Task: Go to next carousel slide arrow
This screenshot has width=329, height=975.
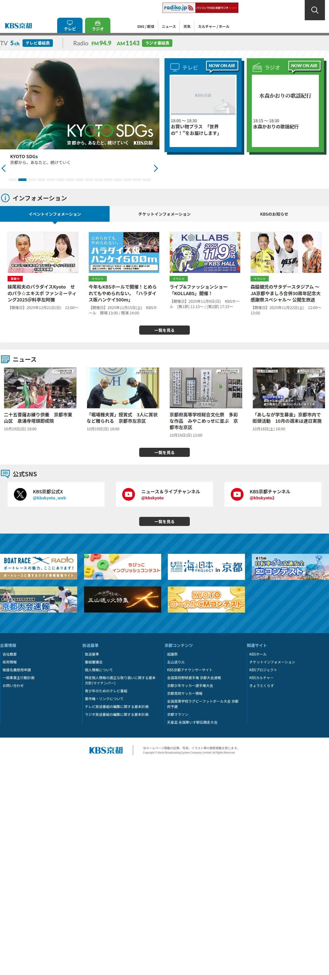Action: (156, 168)
